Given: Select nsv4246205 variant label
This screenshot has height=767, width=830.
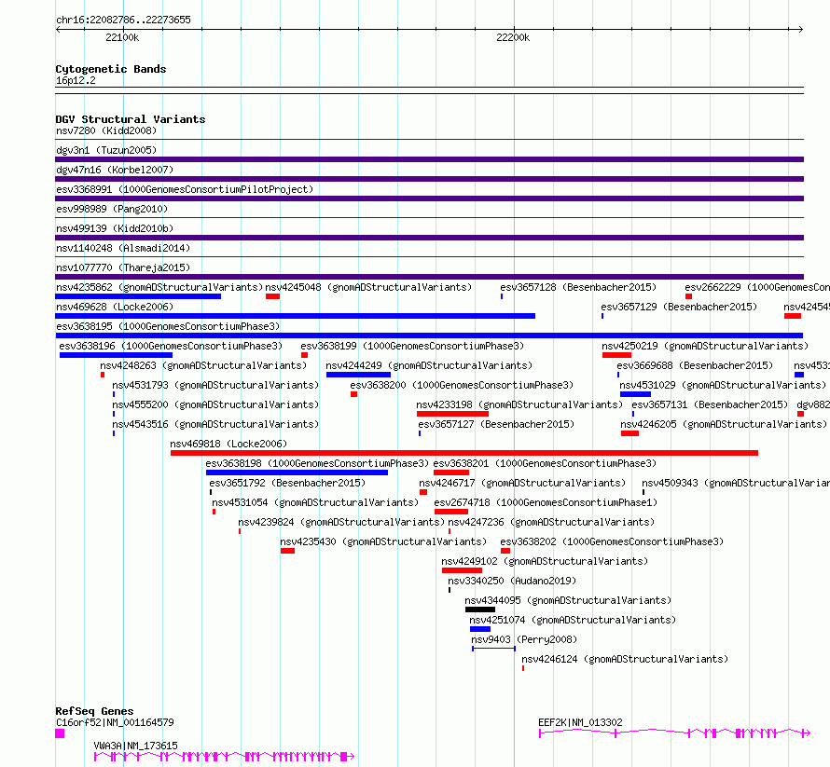Looking at the screenshot, I should (724, 424).
